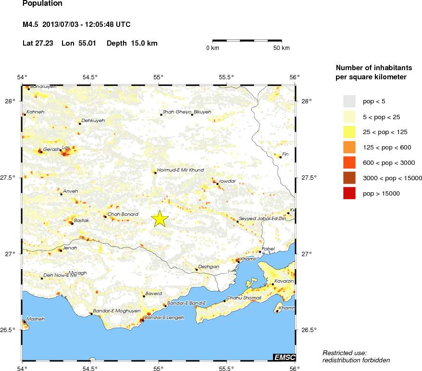Click the EMSC logo on the map
The height and width of the screenshot is (371, 422).
tap(284, 357)
